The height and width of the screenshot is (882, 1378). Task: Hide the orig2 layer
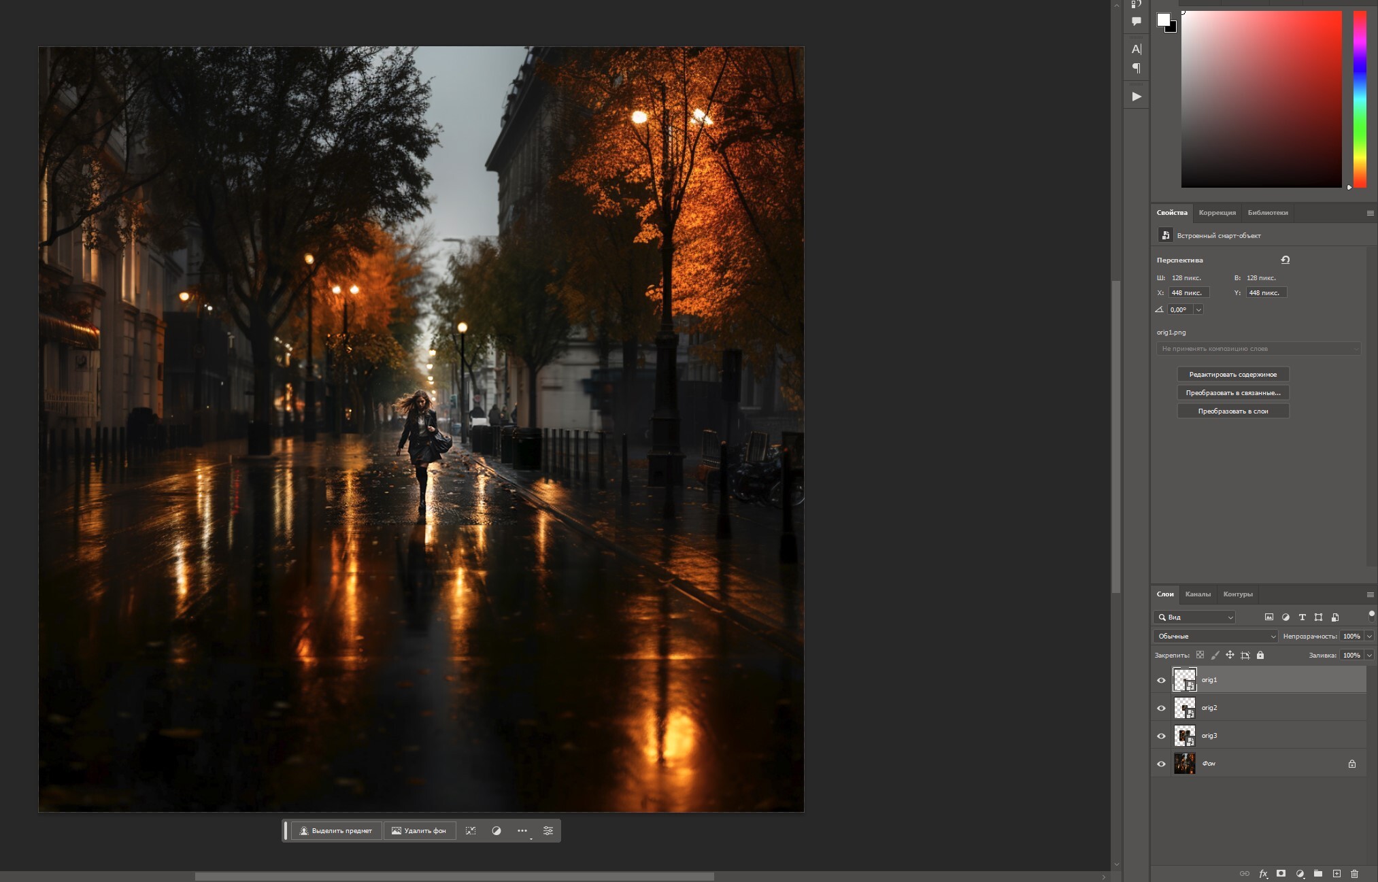pyautogui.click(x=1161, y=708)
